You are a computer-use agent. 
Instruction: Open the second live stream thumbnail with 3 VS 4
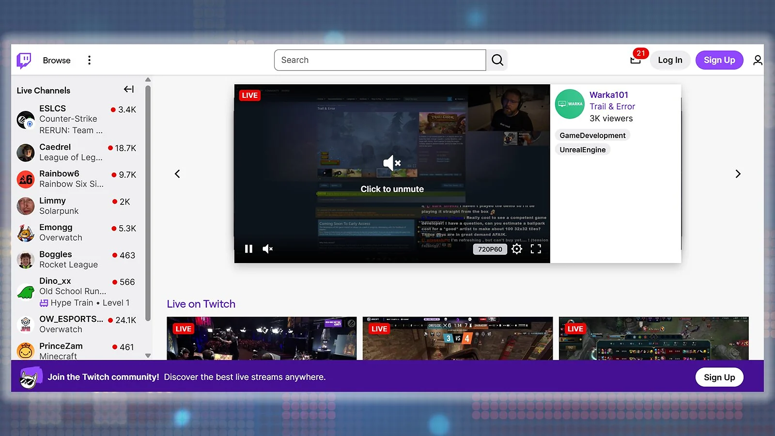(x=458, y=339)
